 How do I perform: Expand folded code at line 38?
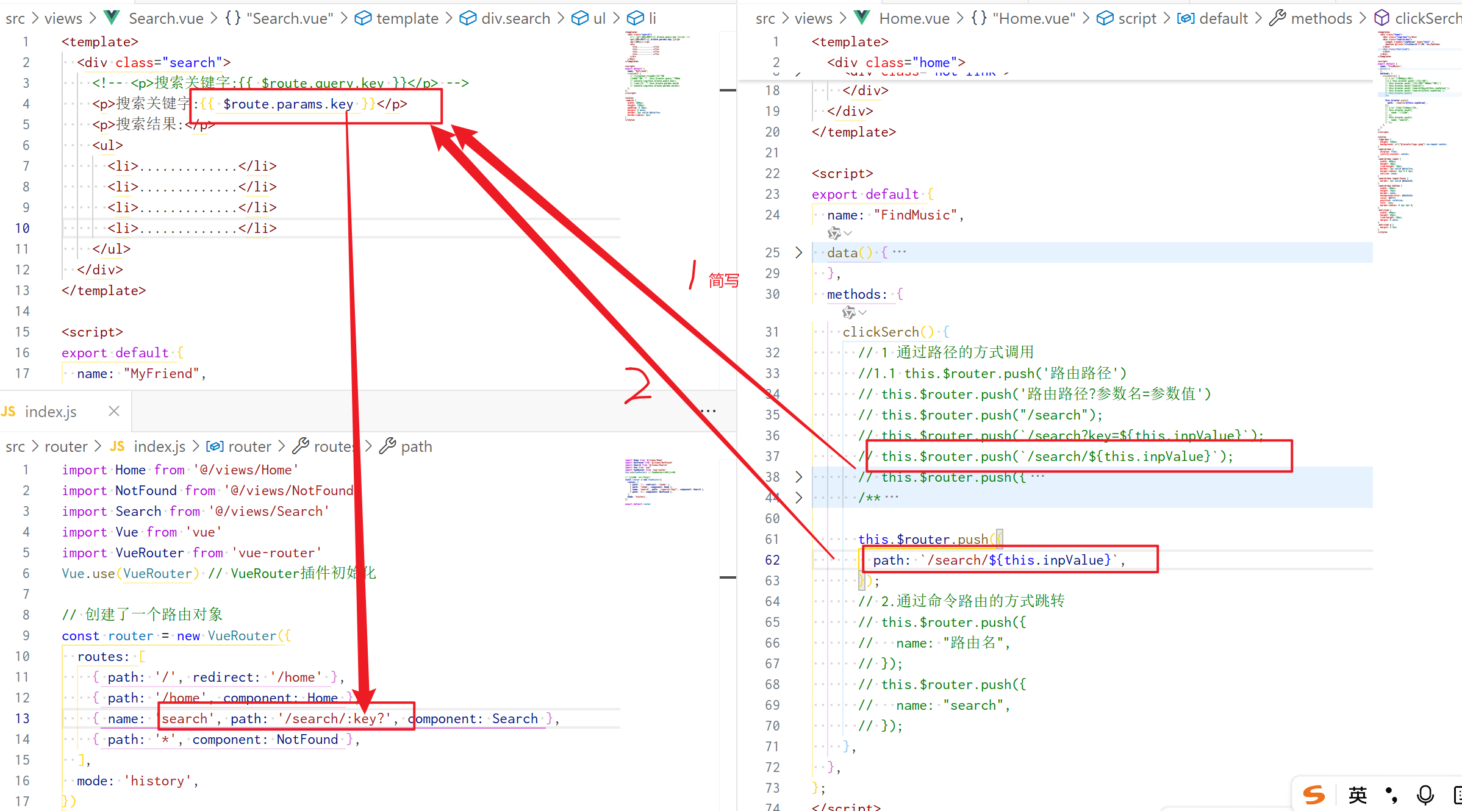tap(799, 477)
